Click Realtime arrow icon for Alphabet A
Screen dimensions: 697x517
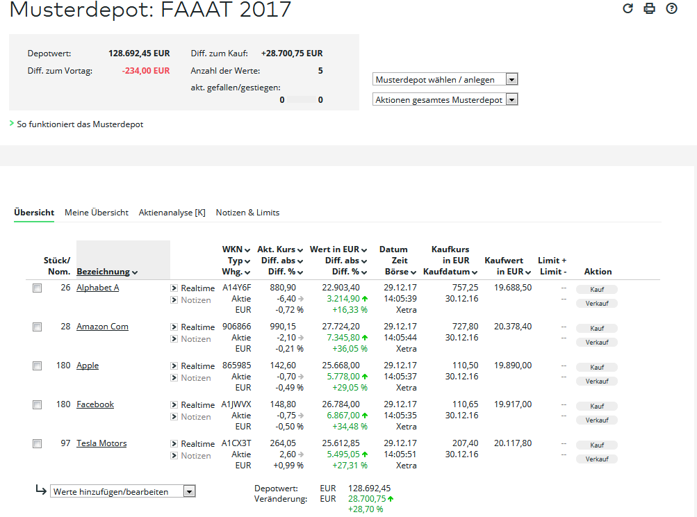[x=174, y=288]
